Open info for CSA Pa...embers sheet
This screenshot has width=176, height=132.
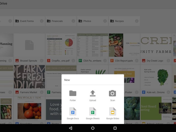pyautogui.click(x=105, y=61)
